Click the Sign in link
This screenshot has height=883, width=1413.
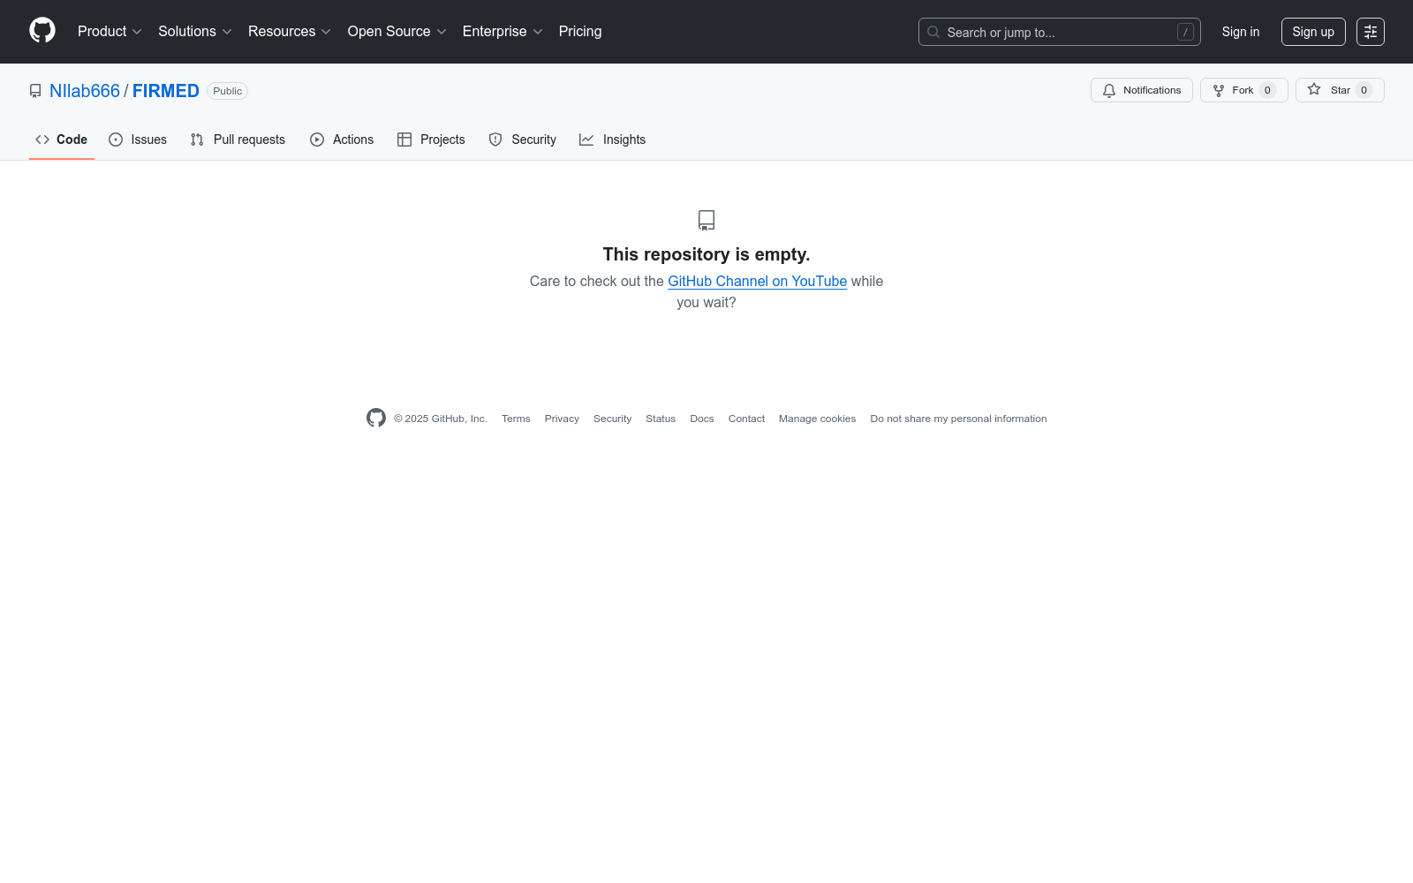[1241, 32]
